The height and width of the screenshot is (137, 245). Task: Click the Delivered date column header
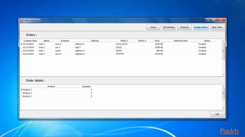click(181, 41)
